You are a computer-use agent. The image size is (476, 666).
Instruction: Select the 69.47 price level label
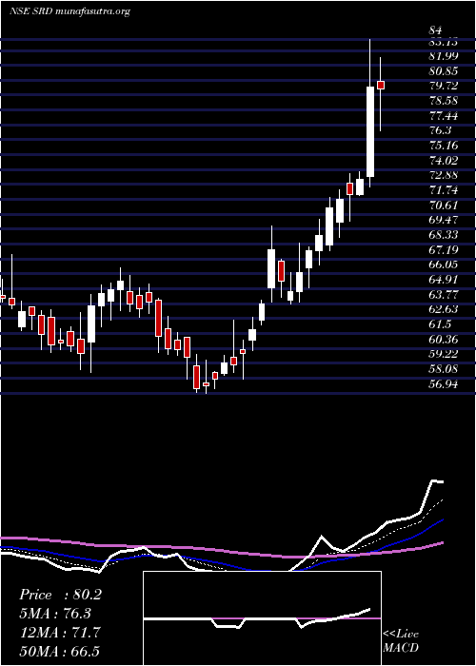pos(444,220)
